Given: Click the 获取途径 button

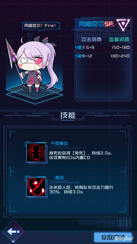Looking at the screenshot, I should [113, 237].
